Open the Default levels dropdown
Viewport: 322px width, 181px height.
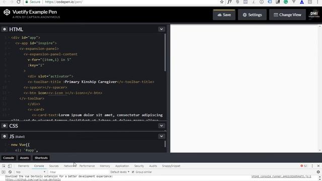point(120,172)
